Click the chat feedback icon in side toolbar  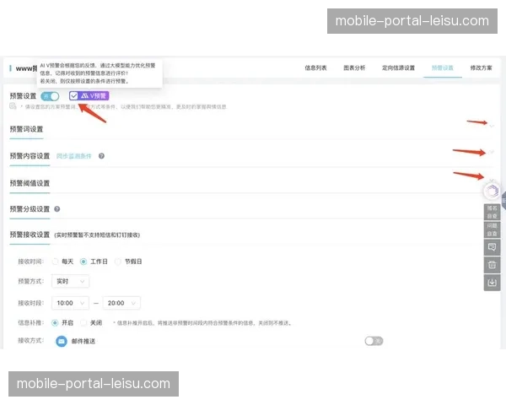492,247
